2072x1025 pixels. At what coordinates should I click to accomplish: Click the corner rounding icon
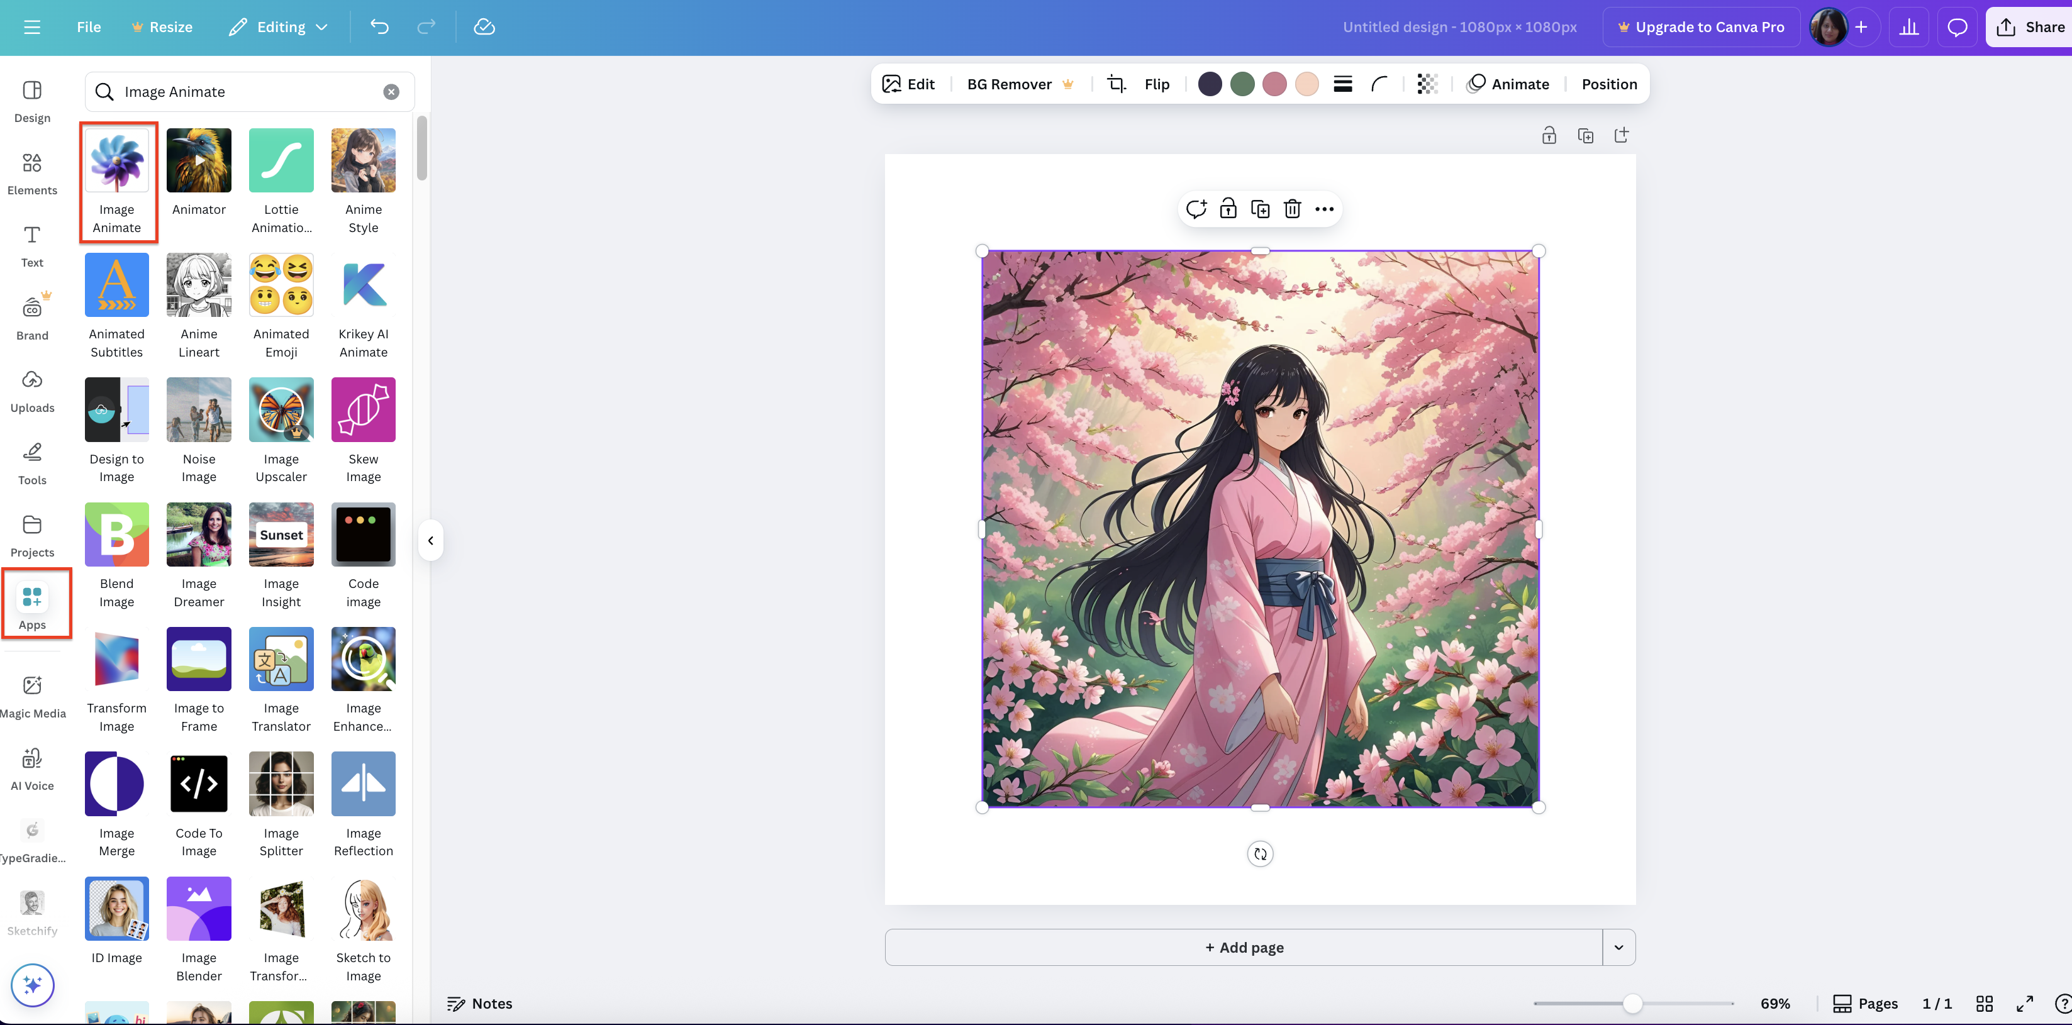[1379, 84]
